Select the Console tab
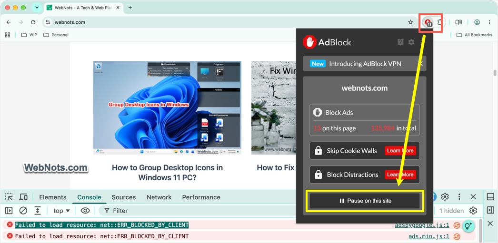Viewport: 498px width, 243px height. [89, 197]
